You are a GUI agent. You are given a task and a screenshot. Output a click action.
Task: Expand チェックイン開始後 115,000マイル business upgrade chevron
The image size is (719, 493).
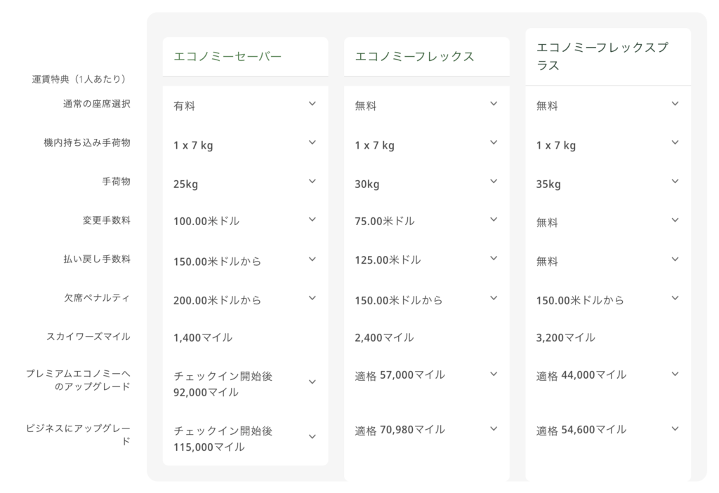[x=312, y=437]
